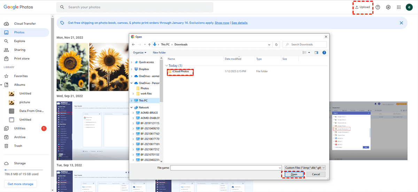Close the Open dialog window
The width and height of the screenshot is (418, 192).
click(326, 37)
